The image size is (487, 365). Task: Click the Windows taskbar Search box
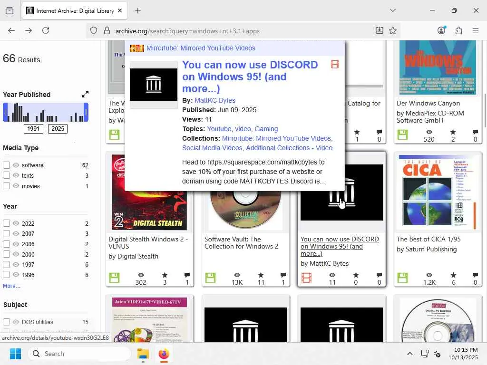click(79, 354)
